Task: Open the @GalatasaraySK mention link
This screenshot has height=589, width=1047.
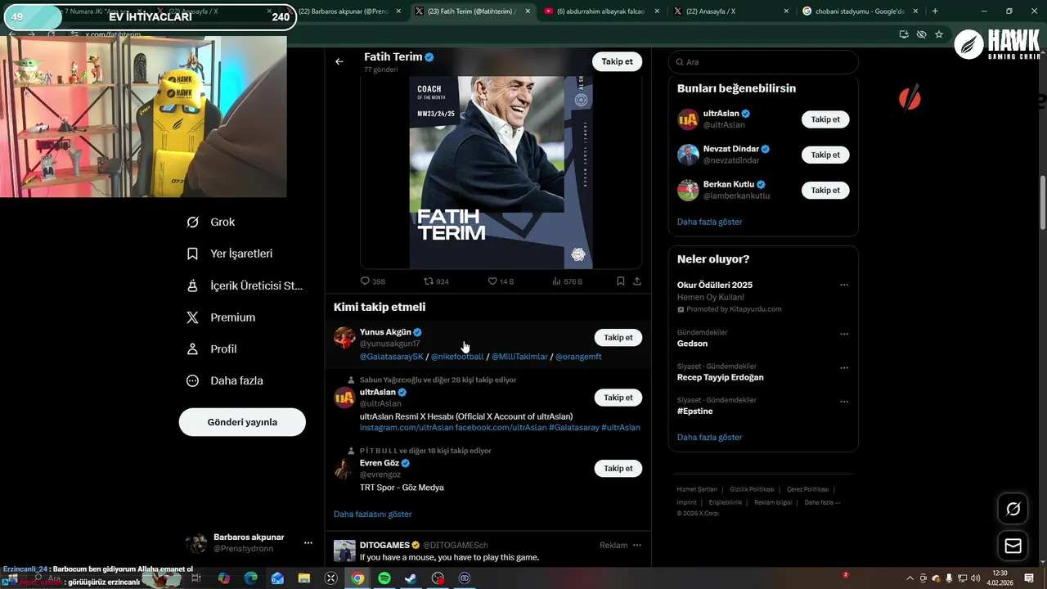Action: 392,357
